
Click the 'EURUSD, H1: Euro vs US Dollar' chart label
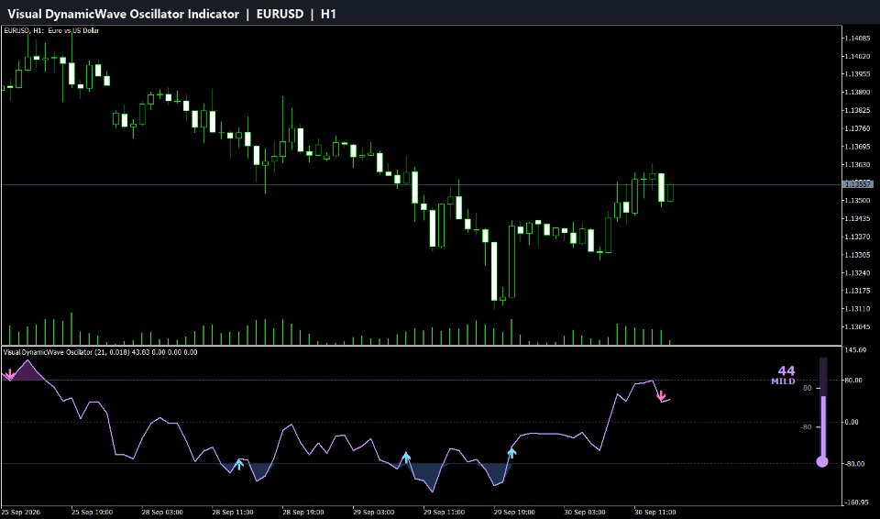(x=51, y=30)
